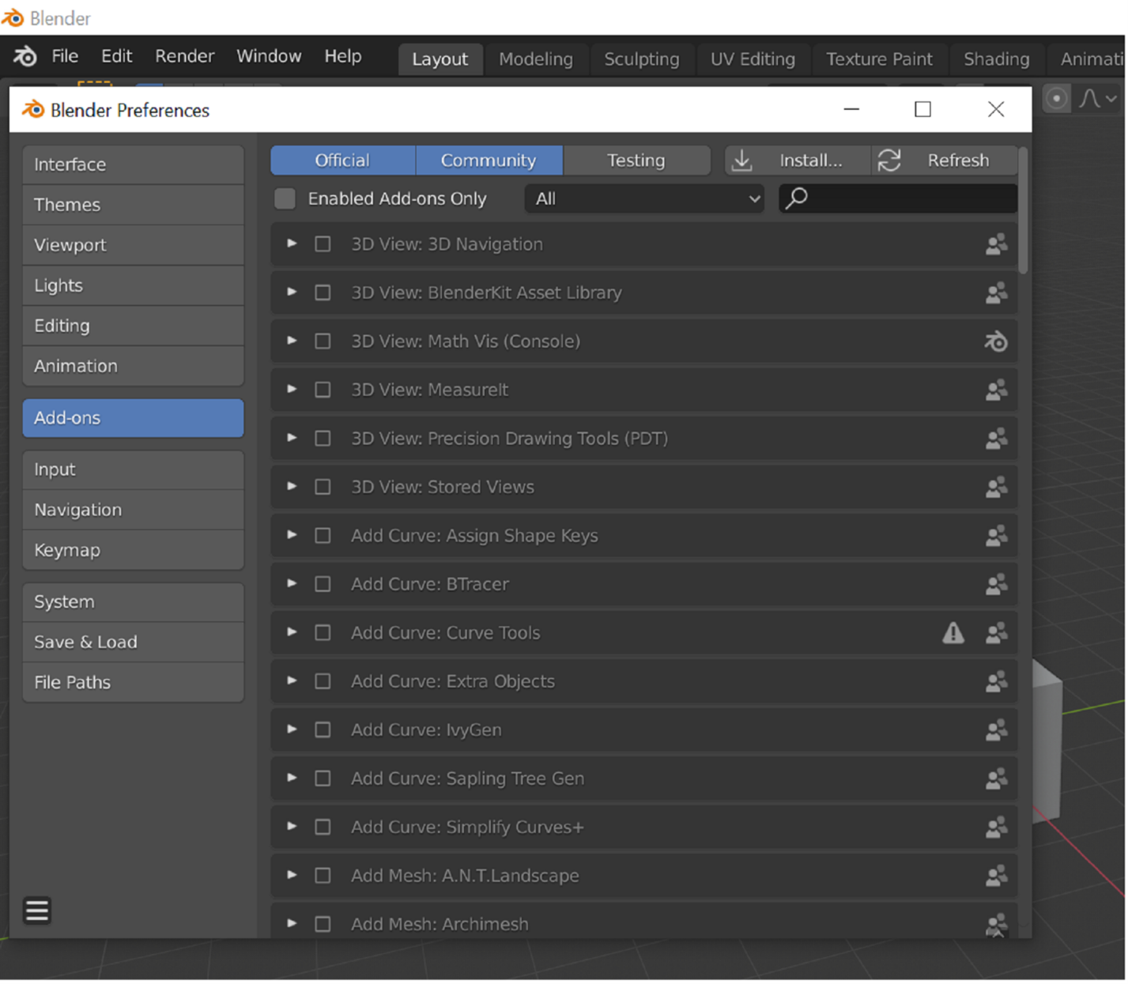
Task: Switch to the UV Editing workspace tab
Action: click(753, 59)
